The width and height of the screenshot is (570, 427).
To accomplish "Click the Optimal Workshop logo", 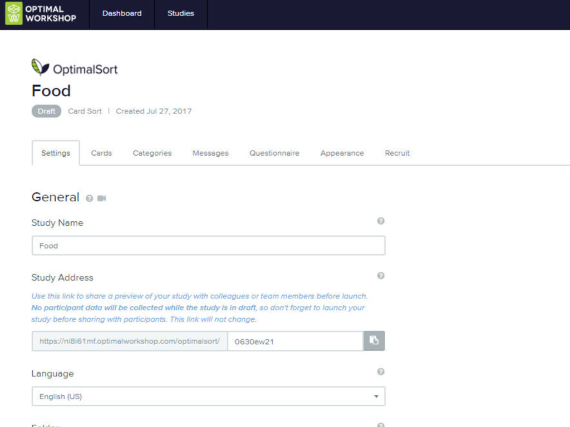I will coord(41,13).
